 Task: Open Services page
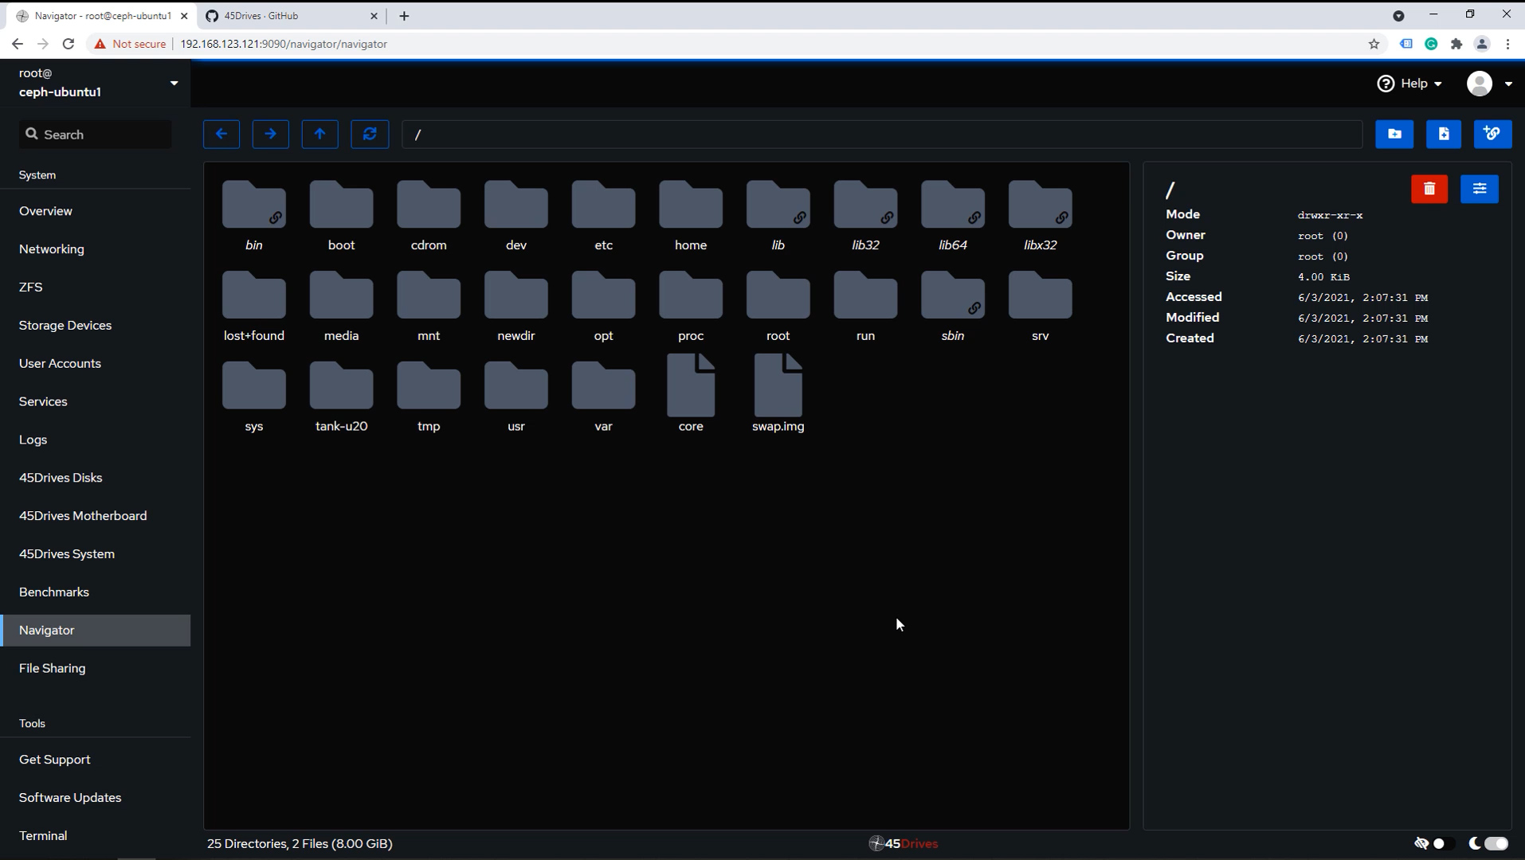(x=96, y=402)
